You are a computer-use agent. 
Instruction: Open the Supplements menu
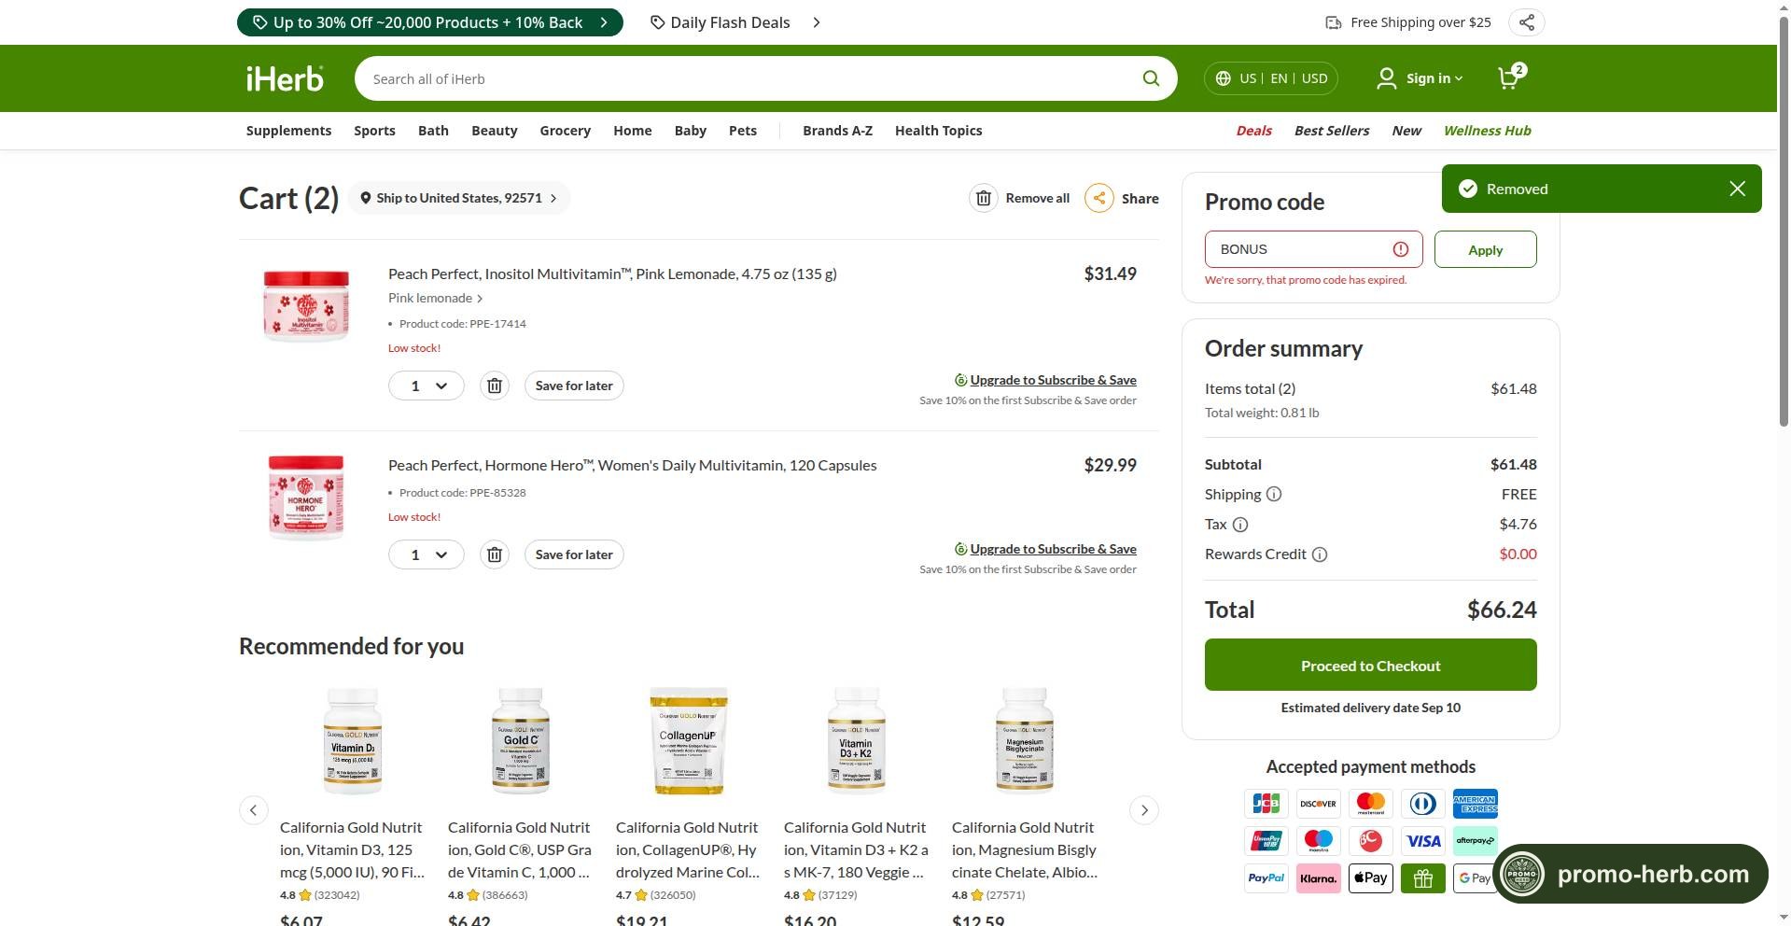click(288, 131)
